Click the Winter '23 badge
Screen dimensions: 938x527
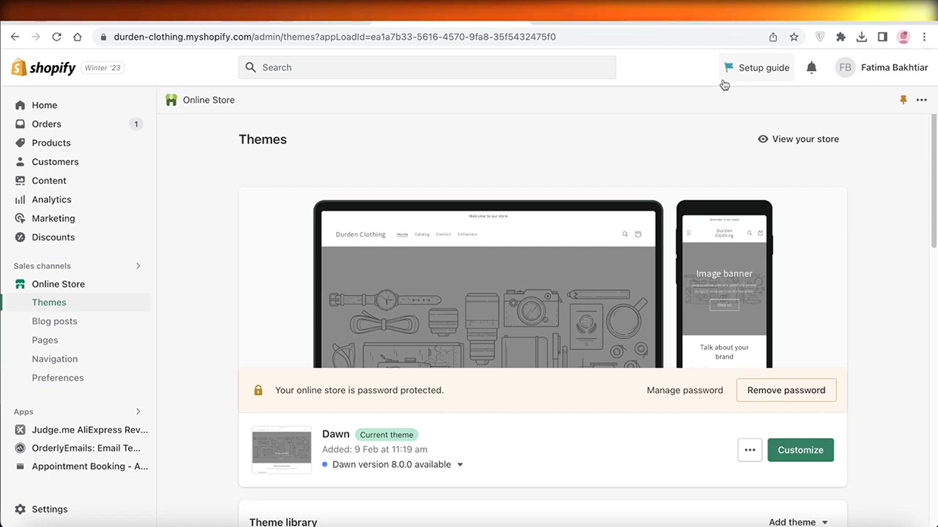(x=103, y=68)
